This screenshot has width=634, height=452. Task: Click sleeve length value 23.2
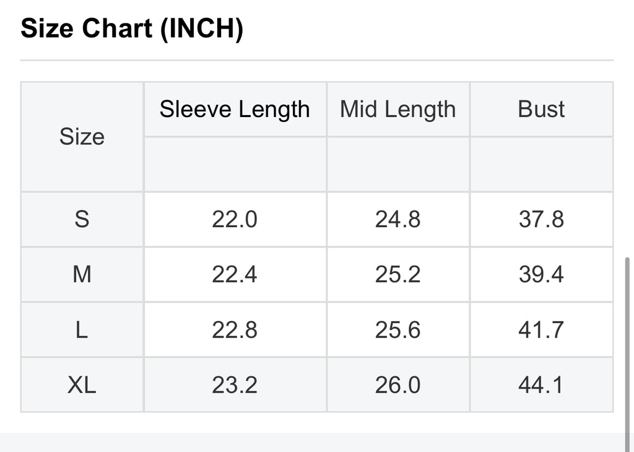point(235,385)
